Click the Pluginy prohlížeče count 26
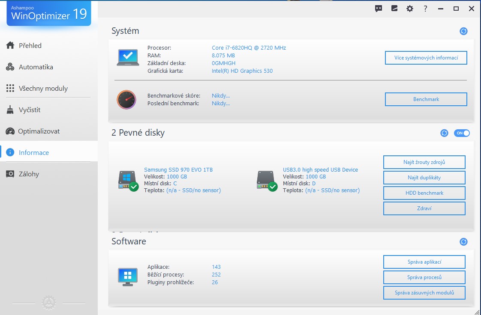This screenshot has width=481, height=315. click(215, 282)
